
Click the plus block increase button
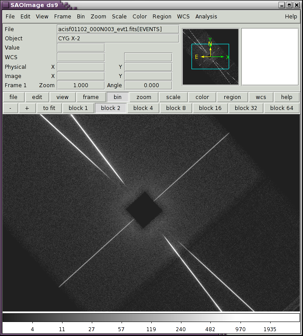pos(27,108)
